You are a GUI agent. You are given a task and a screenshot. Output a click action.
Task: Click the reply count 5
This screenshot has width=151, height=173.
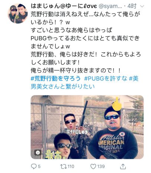pos(39,166)
